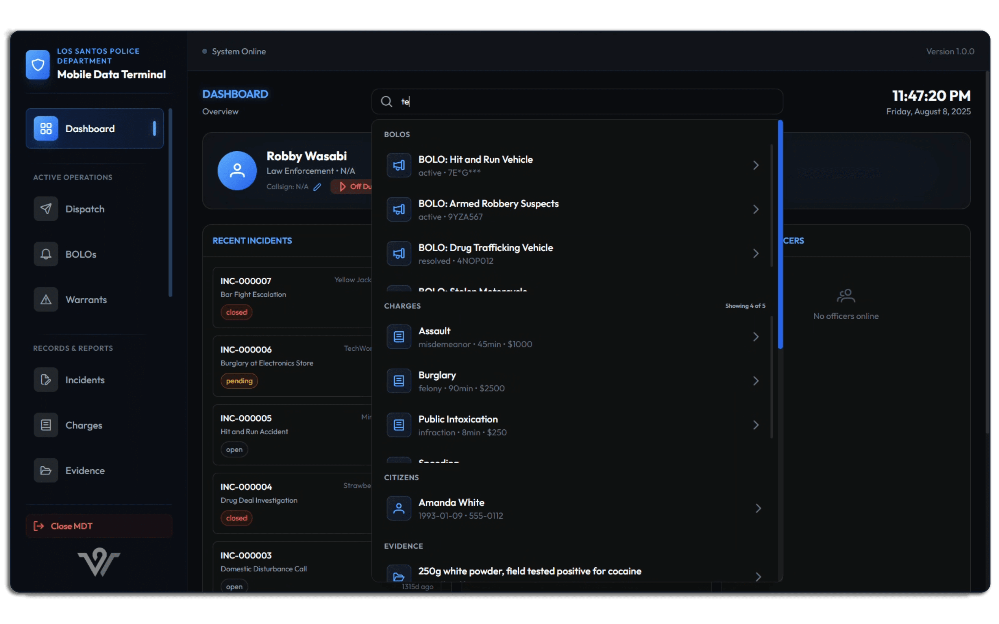The image size is (999, 624).
Task: Select BOLO: Hit and Run Vehicle result
Action: click(x=574, y=166)
